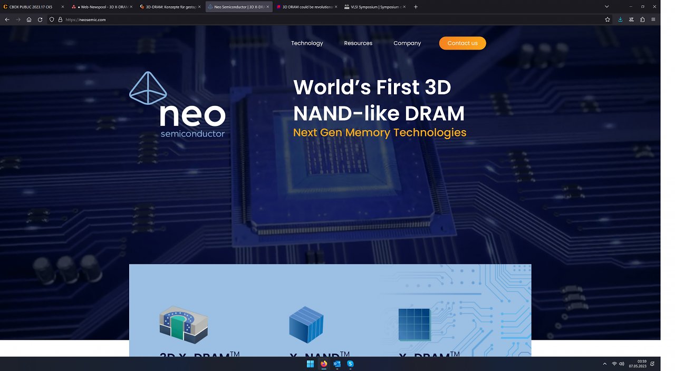Close the VLSI Symposium tab
Image resolution: width=675 pixels, height=371 pixels.
(x=403, y=7)
